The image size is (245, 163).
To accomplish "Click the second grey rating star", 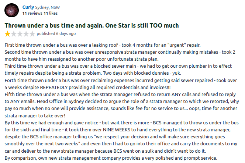I will [x=14, y=34].
